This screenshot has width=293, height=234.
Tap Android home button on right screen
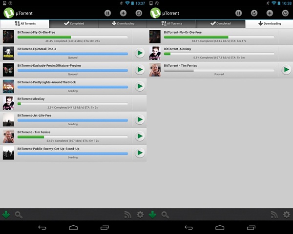[x=220, y=228]
